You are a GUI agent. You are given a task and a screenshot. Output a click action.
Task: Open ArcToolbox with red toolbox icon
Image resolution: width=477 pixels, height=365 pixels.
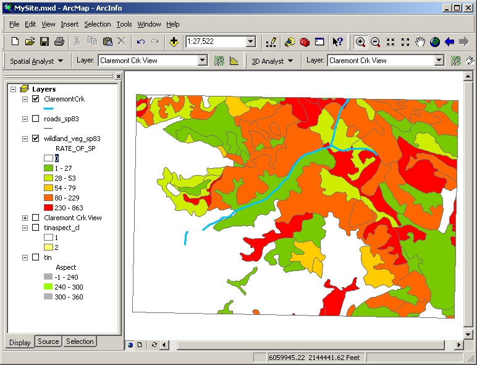304,42
